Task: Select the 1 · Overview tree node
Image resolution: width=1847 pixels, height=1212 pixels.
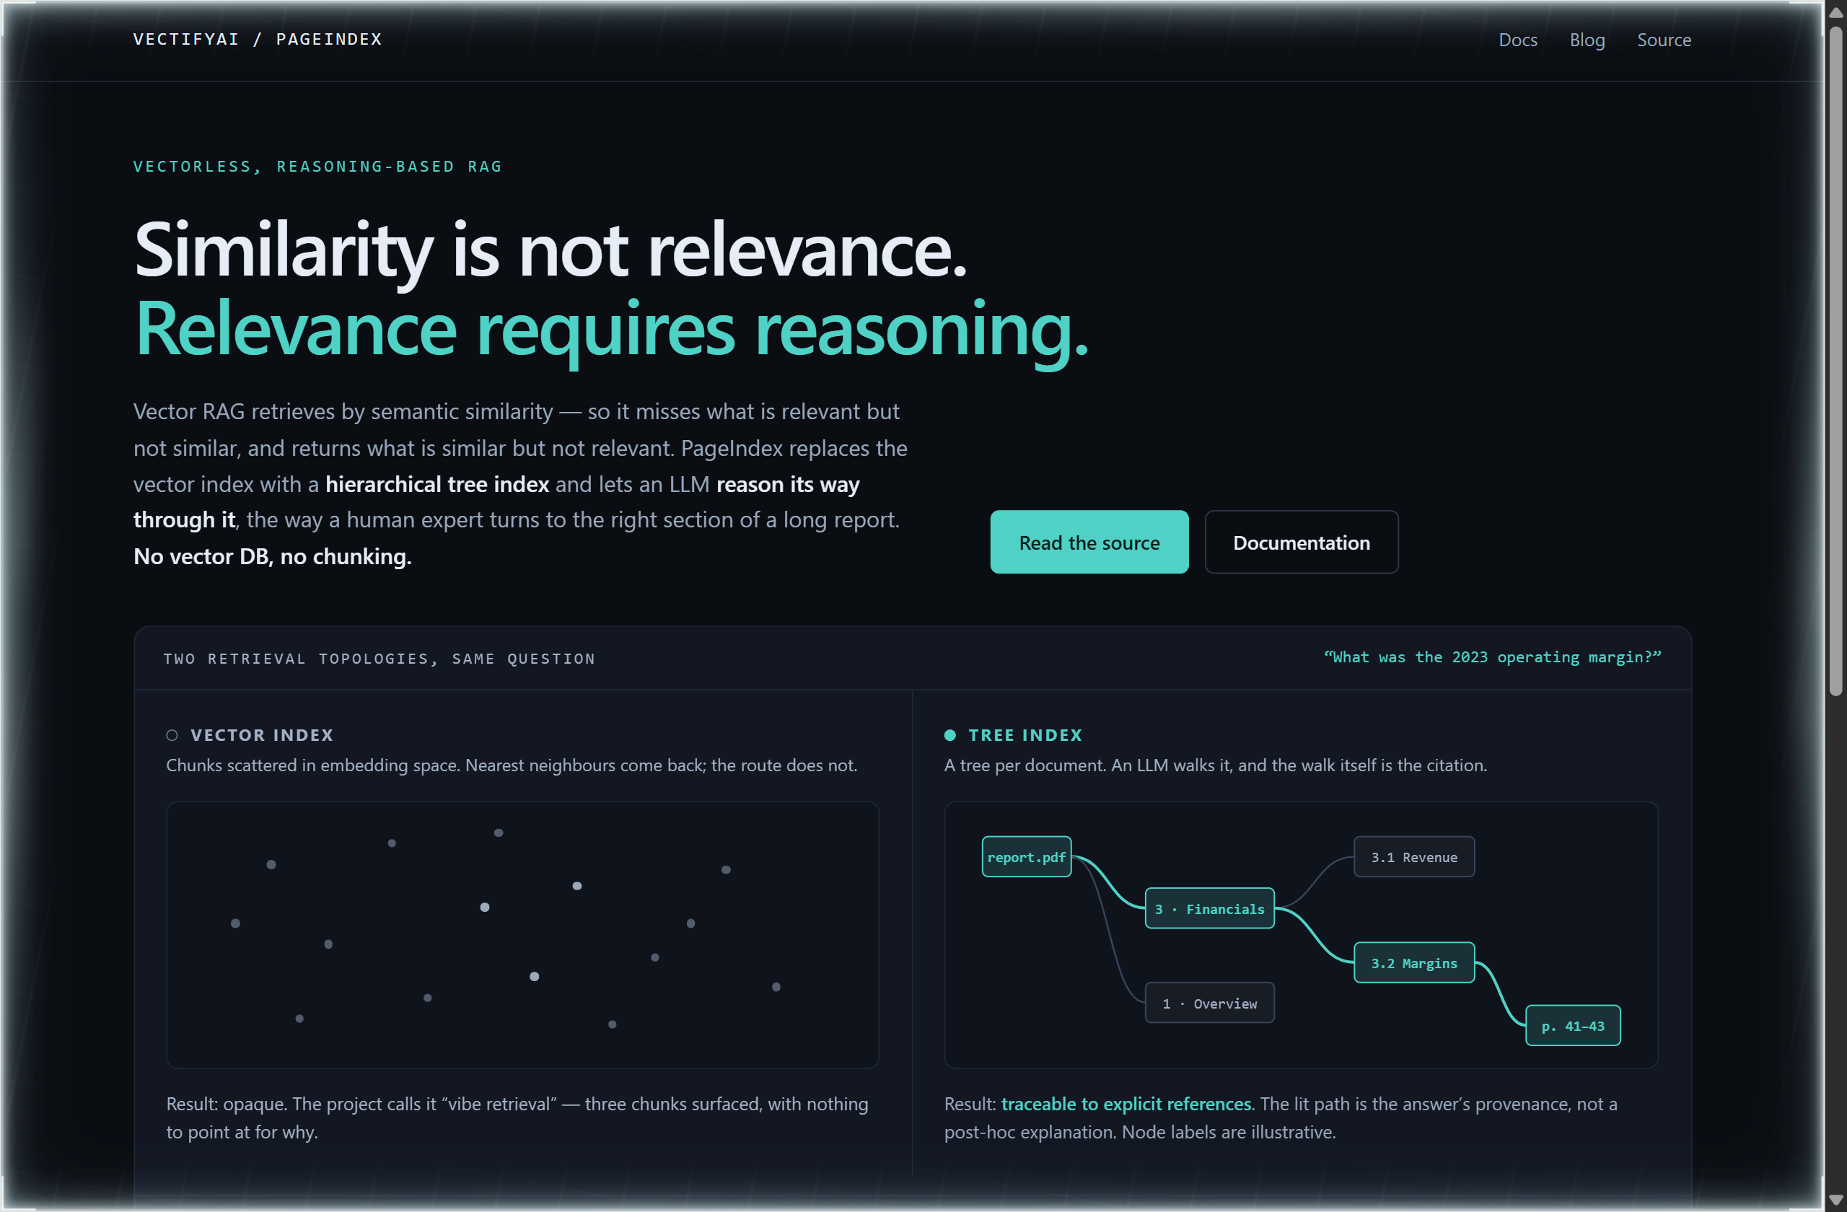Action: [1209, 1003]
